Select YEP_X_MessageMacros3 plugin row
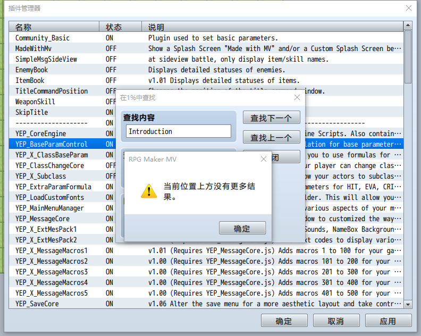The image size is (421, 336). (206, 272)
